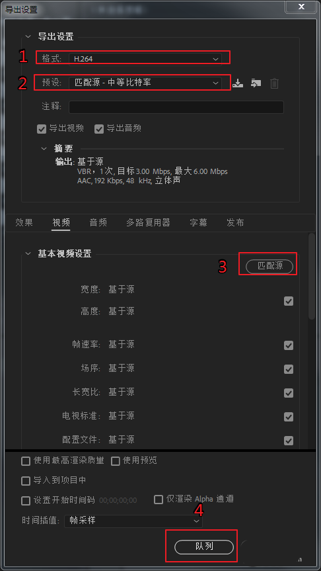The width and height of the screenshot is (321, 571).
Task: Collapse the 导出设置 section chevron
Action: [28, 37]
